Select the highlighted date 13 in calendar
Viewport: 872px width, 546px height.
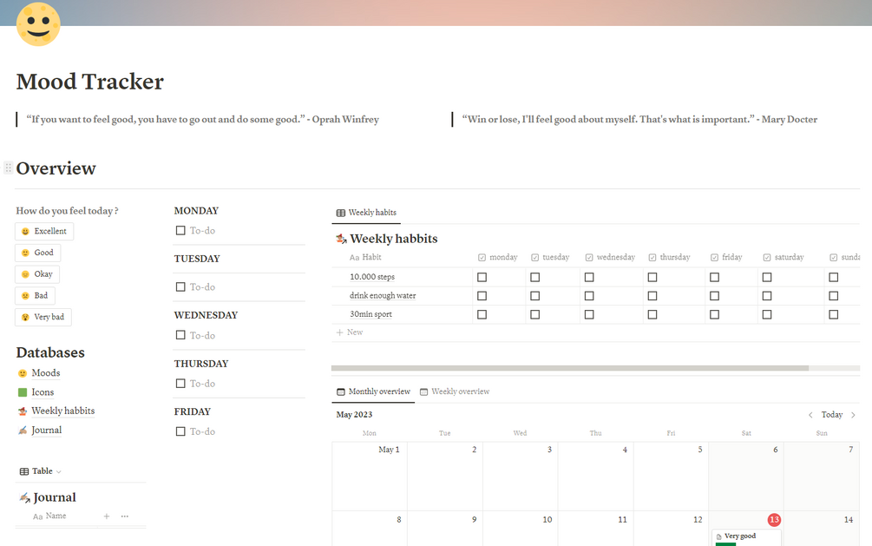point(774,520)
